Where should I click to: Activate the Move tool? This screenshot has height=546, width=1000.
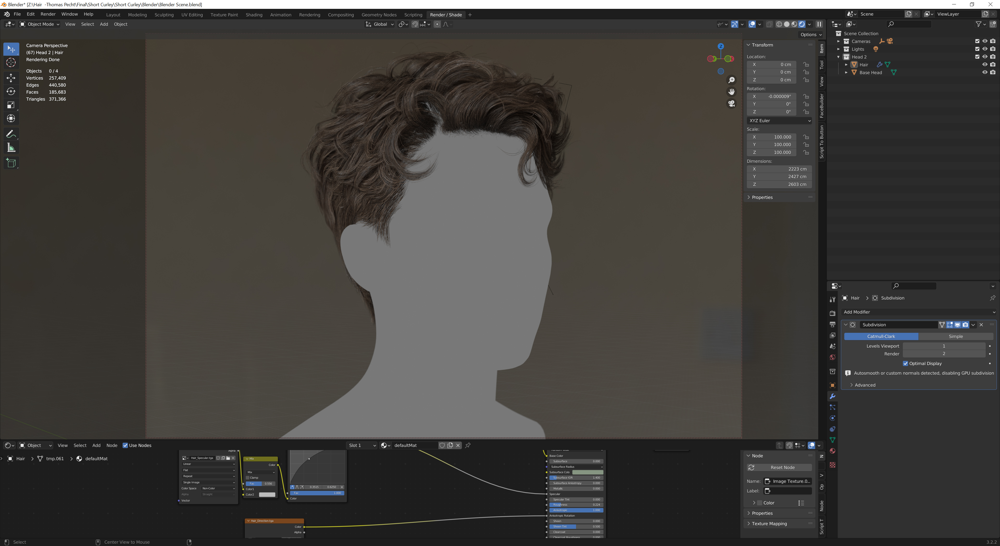[11, 78]
